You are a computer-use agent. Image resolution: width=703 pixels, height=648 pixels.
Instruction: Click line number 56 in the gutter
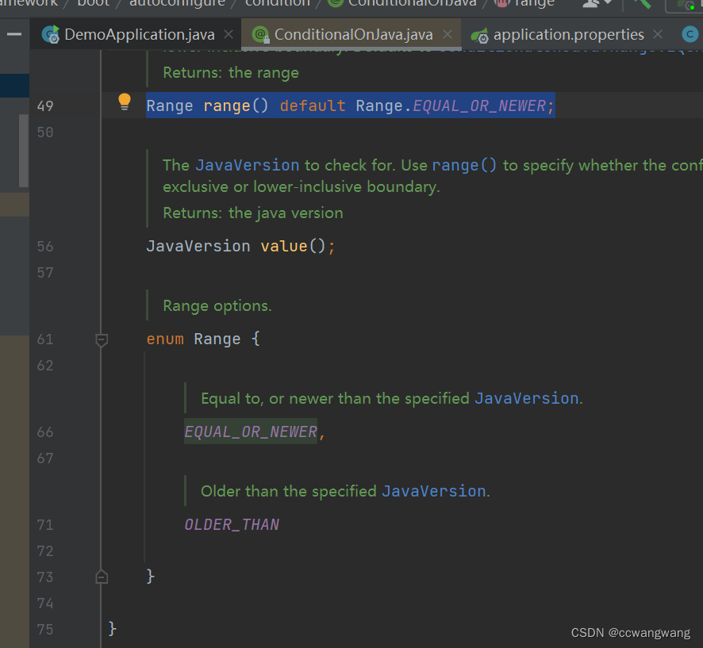pos(45,247)
